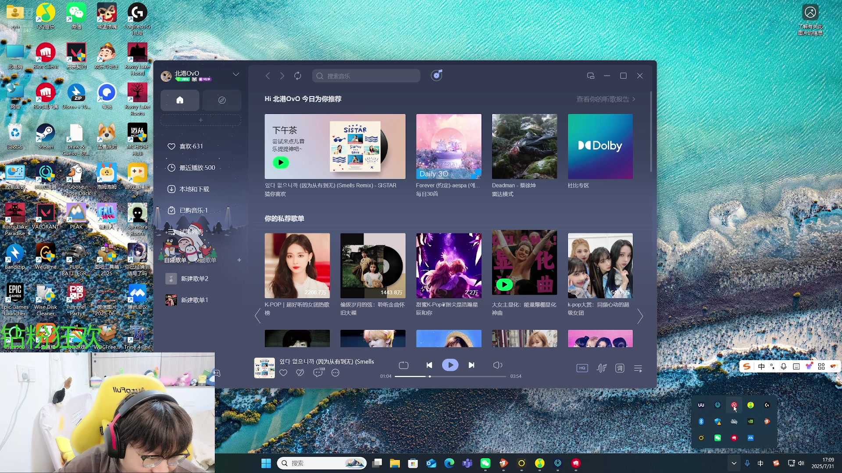Viewport: 842px width, 473px height.
Task: Open the 新建歌单2 playlist
Action: tap(187, 279)
